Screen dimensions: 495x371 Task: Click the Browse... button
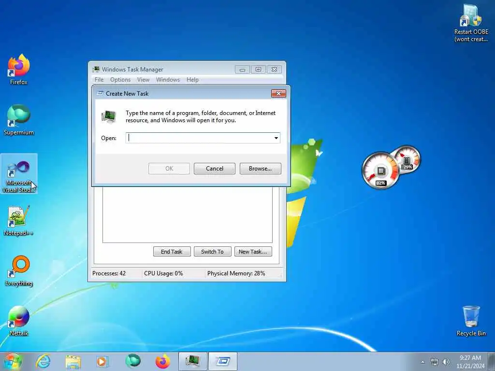pos(260,169)
